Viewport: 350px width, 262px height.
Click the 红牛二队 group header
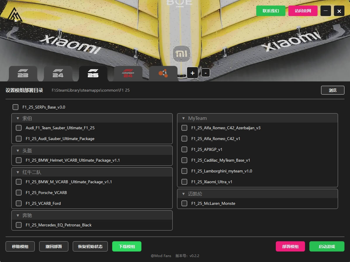32,172
